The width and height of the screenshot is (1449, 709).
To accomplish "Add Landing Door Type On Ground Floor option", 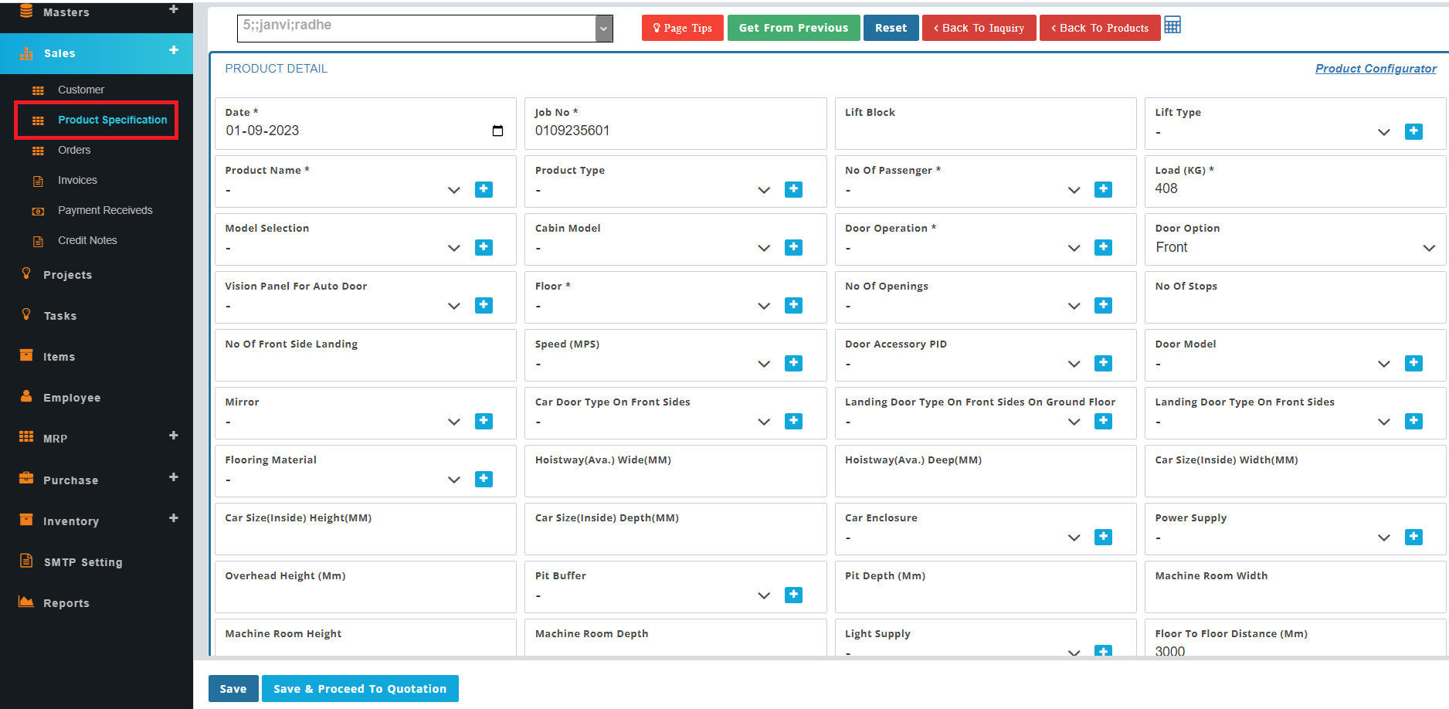I will click(1103, 421).
